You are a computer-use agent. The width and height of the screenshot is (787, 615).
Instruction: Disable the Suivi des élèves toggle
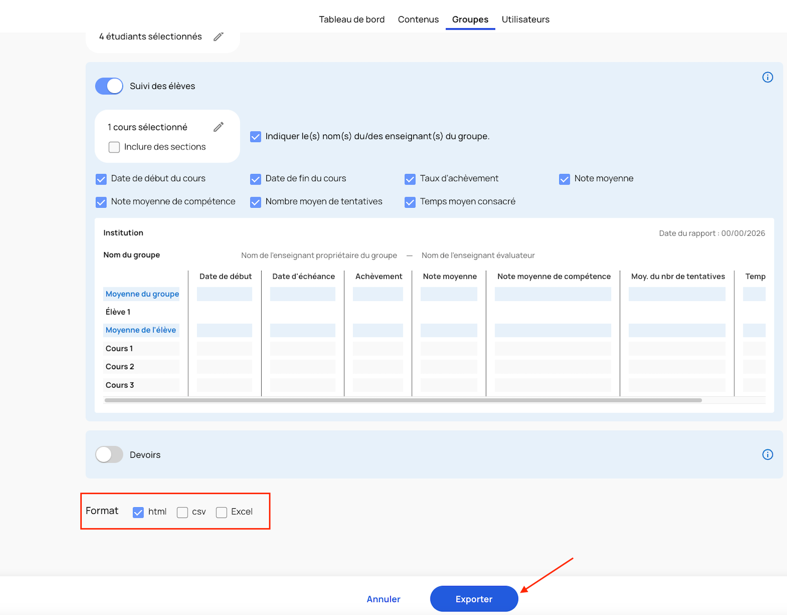109,86
